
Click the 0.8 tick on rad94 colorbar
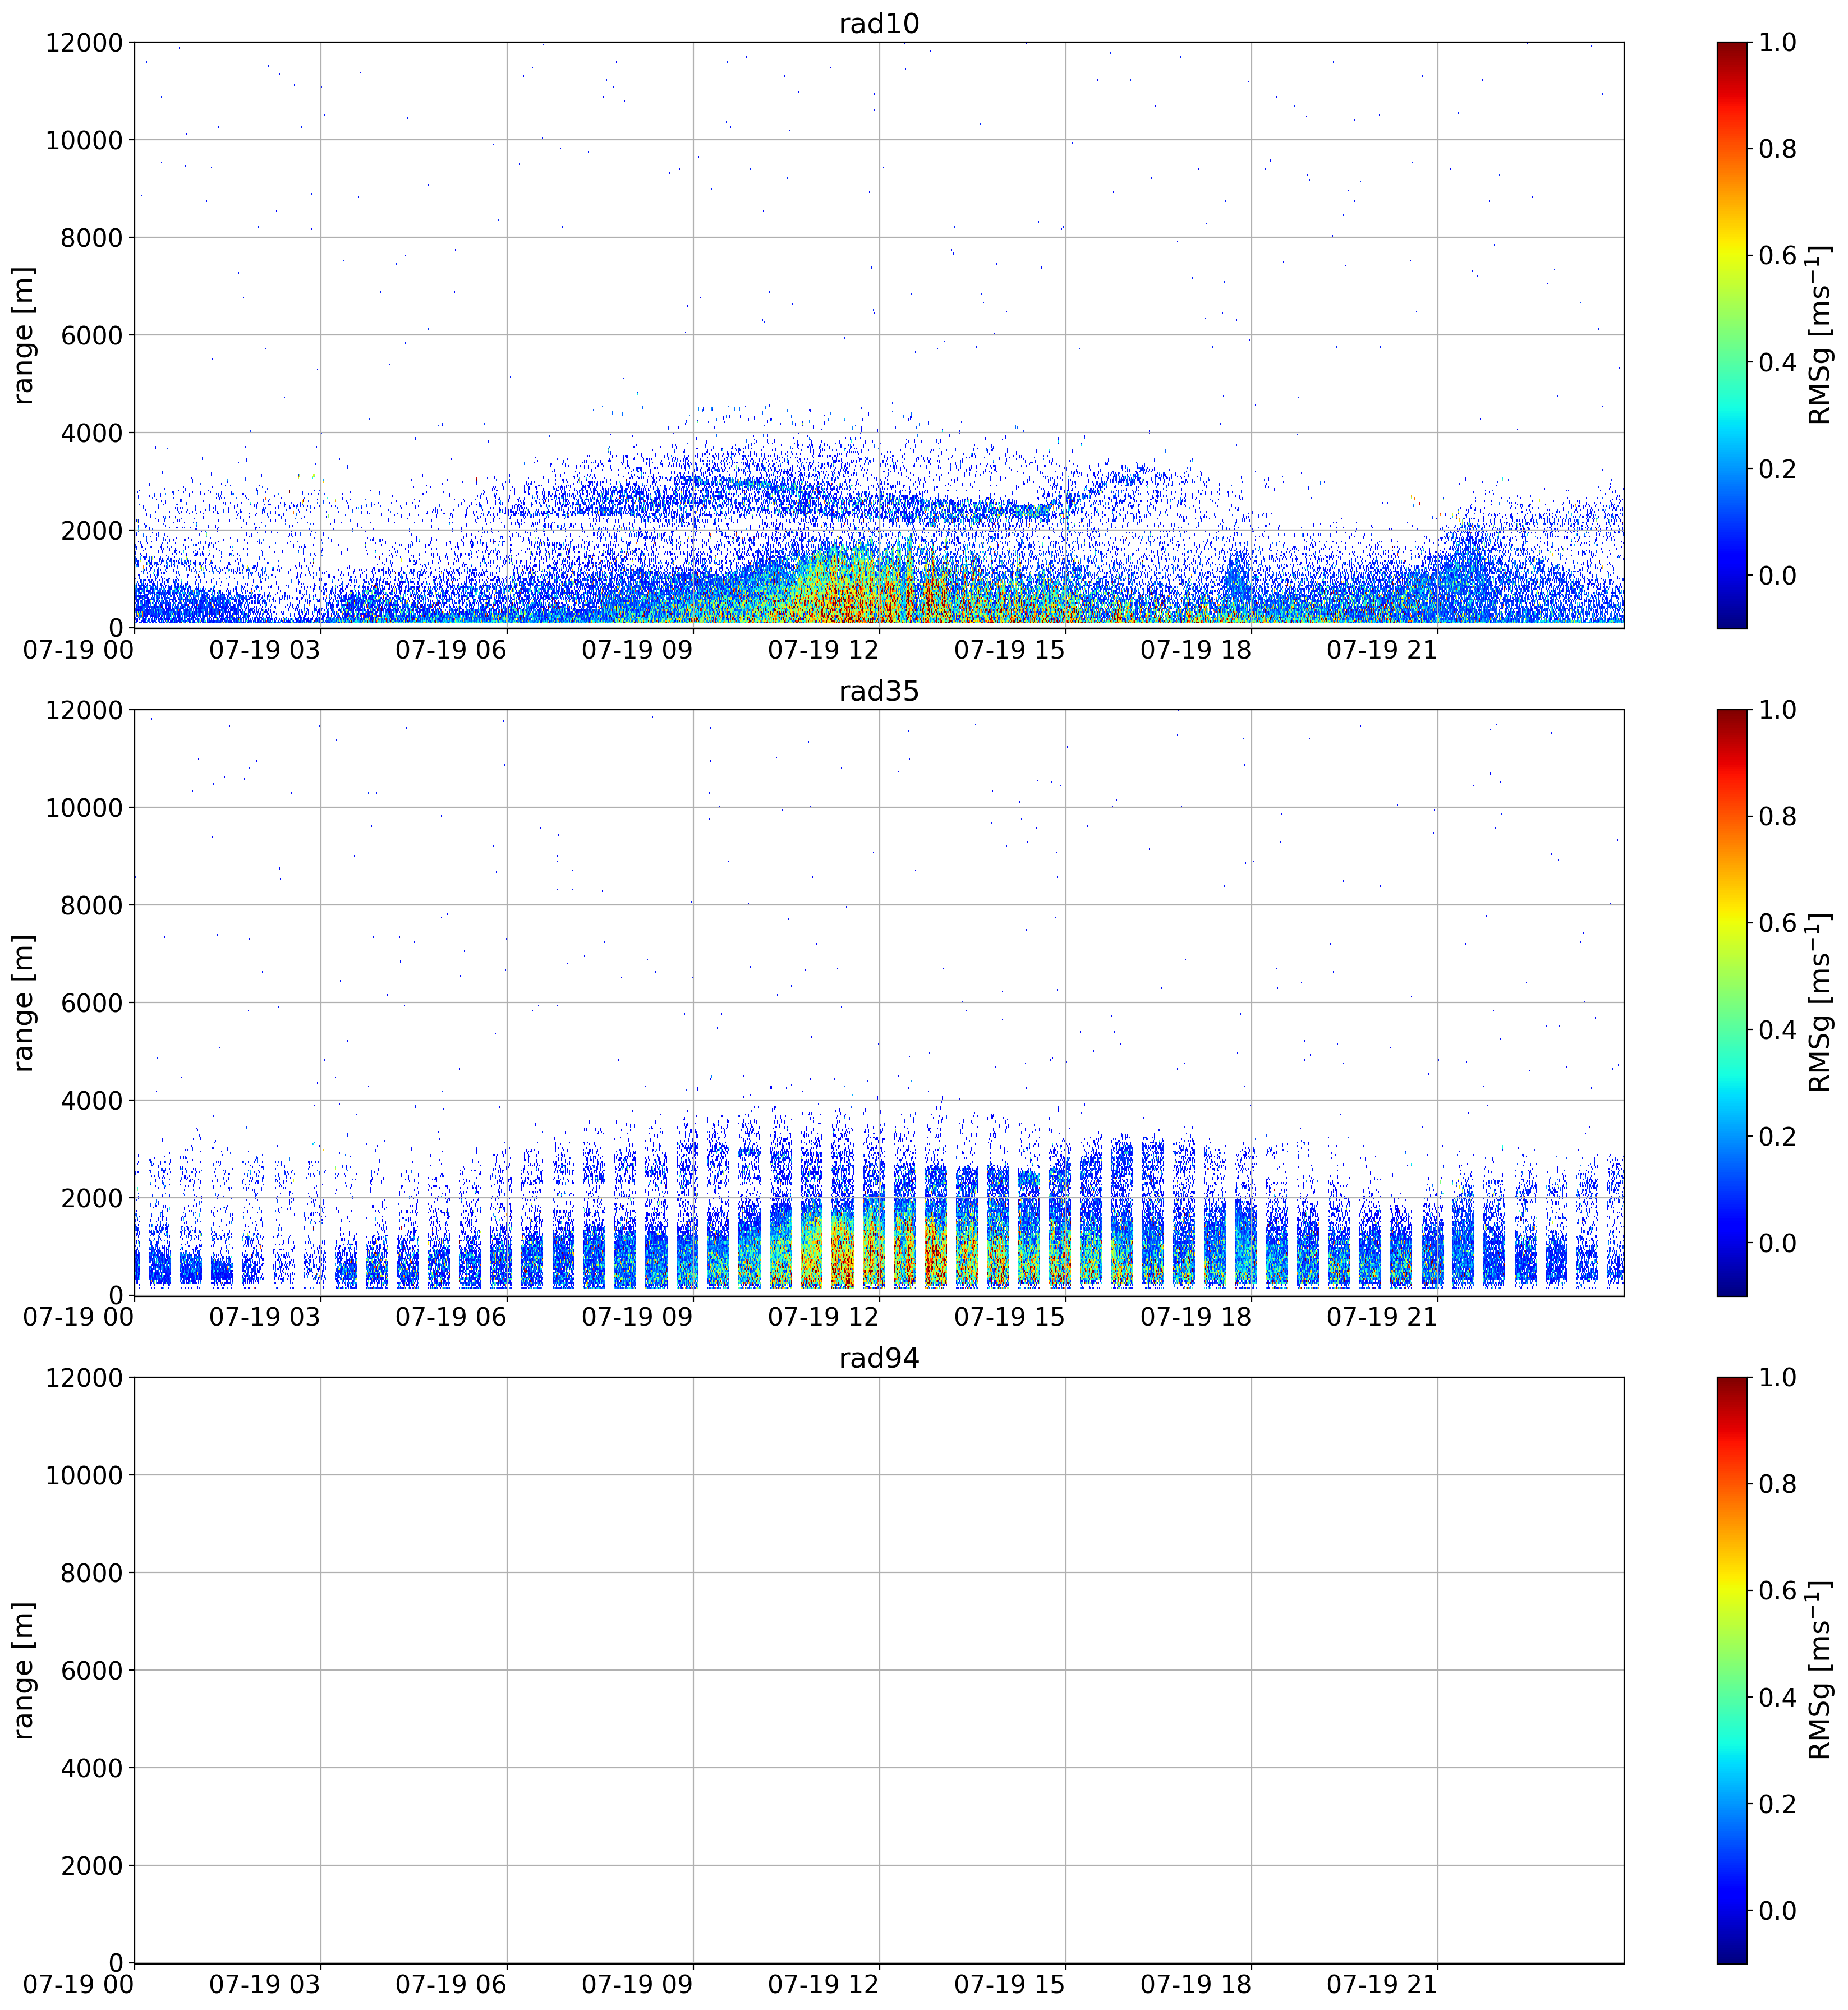click(x=1777, y=1484)
